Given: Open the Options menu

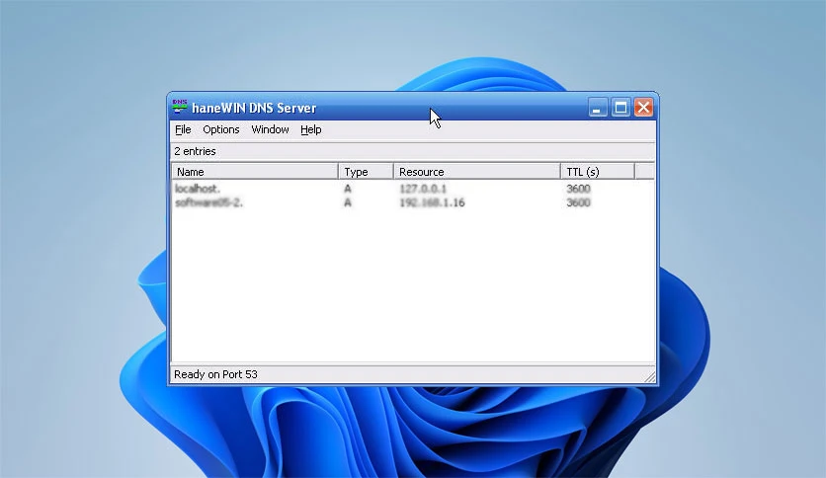Looking at the screenshot, I should point(220,129).
